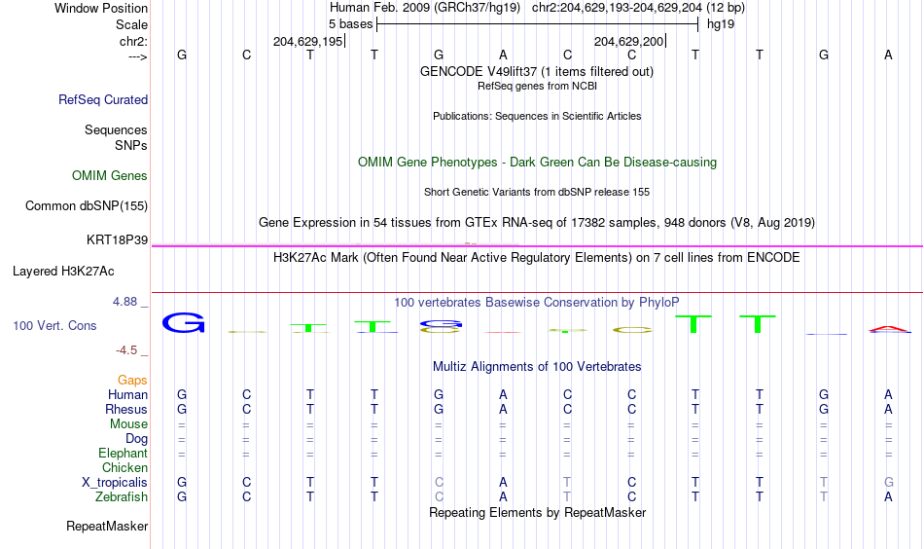Viewport: 924px width, 549px height.
Task: Click 100 vertebrates Basewise Conservation by PhyloP
Action: [x=537, y=303]
